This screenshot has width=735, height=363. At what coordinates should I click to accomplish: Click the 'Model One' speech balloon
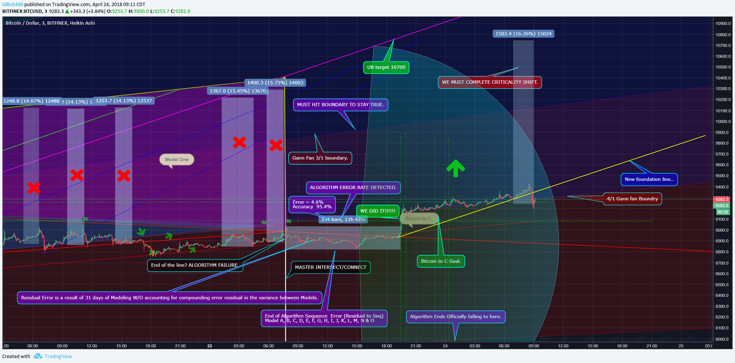pyautogui.click(x=177, y=159)
